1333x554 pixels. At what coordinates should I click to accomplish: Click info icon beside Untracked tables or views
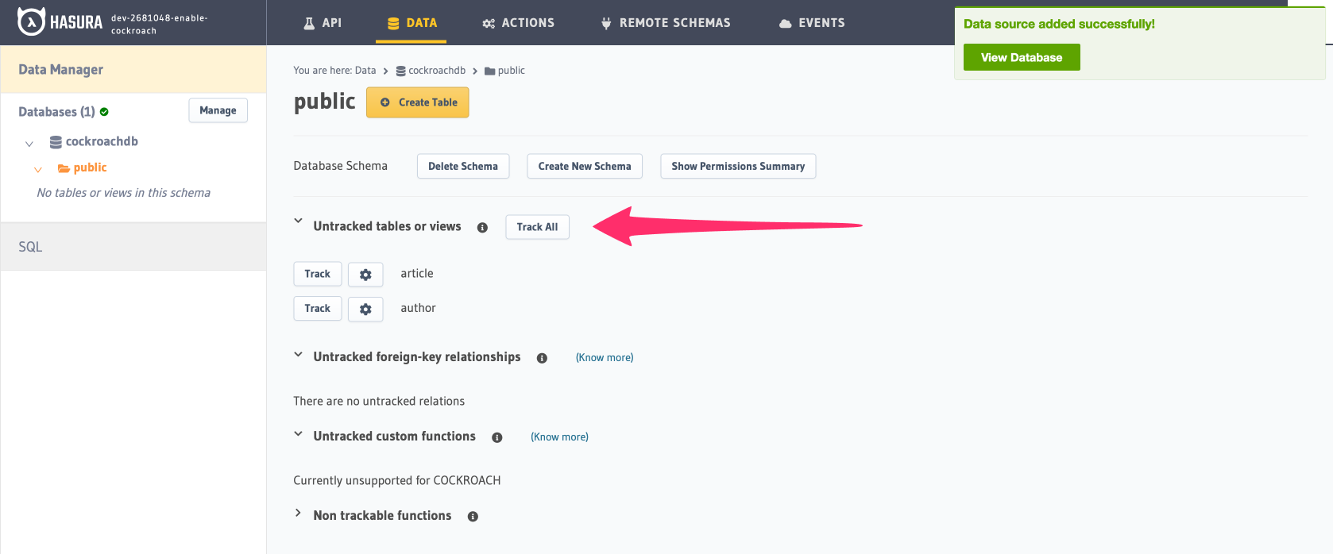pyautogui.click(x=482, y=228)
